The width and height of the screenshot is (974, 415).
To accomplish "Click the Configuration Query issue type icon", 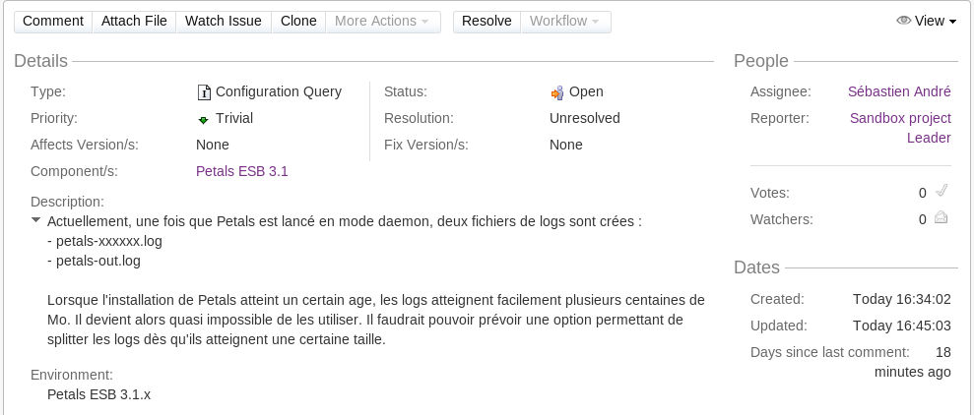I will [204, 92].
